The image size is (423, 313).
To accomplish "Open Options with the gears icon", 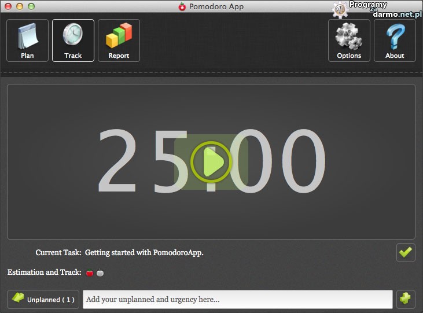I will (x=349, y=40).
